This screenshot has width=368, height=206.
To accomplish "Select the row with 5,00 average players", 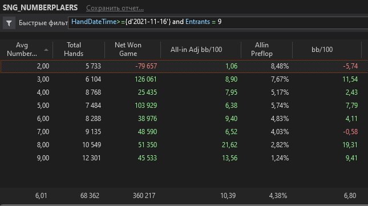I will 184,106.
